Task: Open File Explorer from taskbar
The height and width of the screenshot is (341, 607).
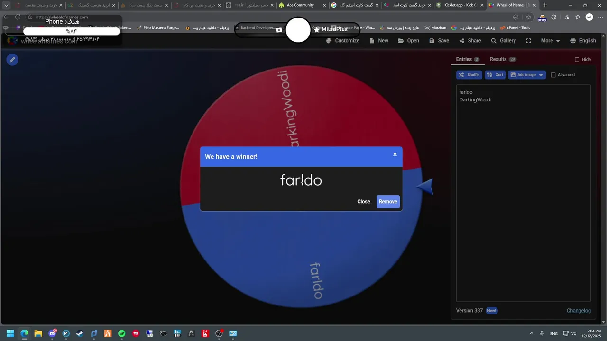Action: (38, 333)
